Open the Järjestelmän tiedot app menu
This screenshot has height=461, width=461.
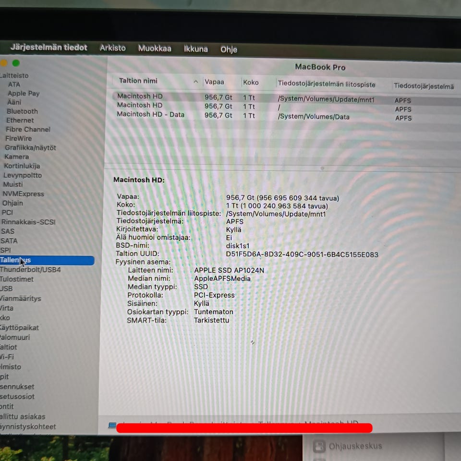click(49, 48)
